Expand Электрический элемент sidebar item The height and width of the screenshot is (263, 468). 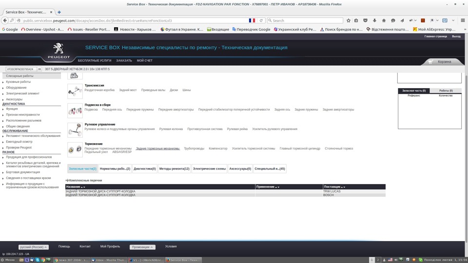pos(22,94)
